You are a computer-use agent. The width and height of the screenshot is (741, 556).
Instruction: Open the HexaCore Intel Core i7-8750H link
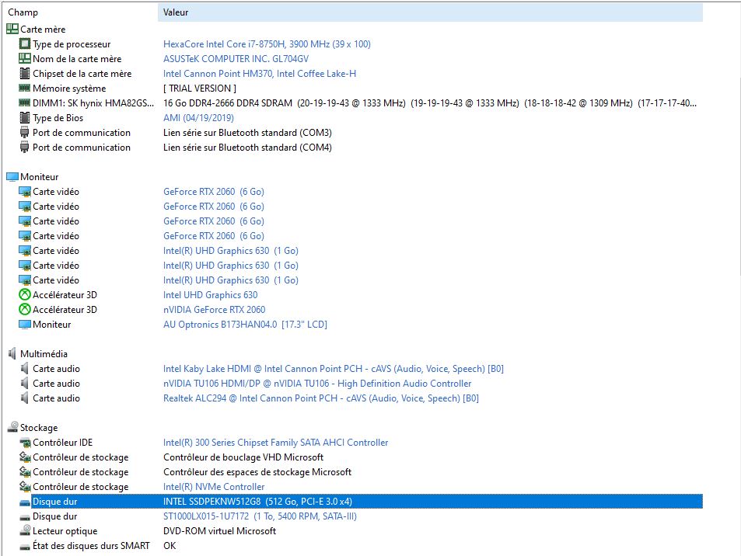point(267,44)
